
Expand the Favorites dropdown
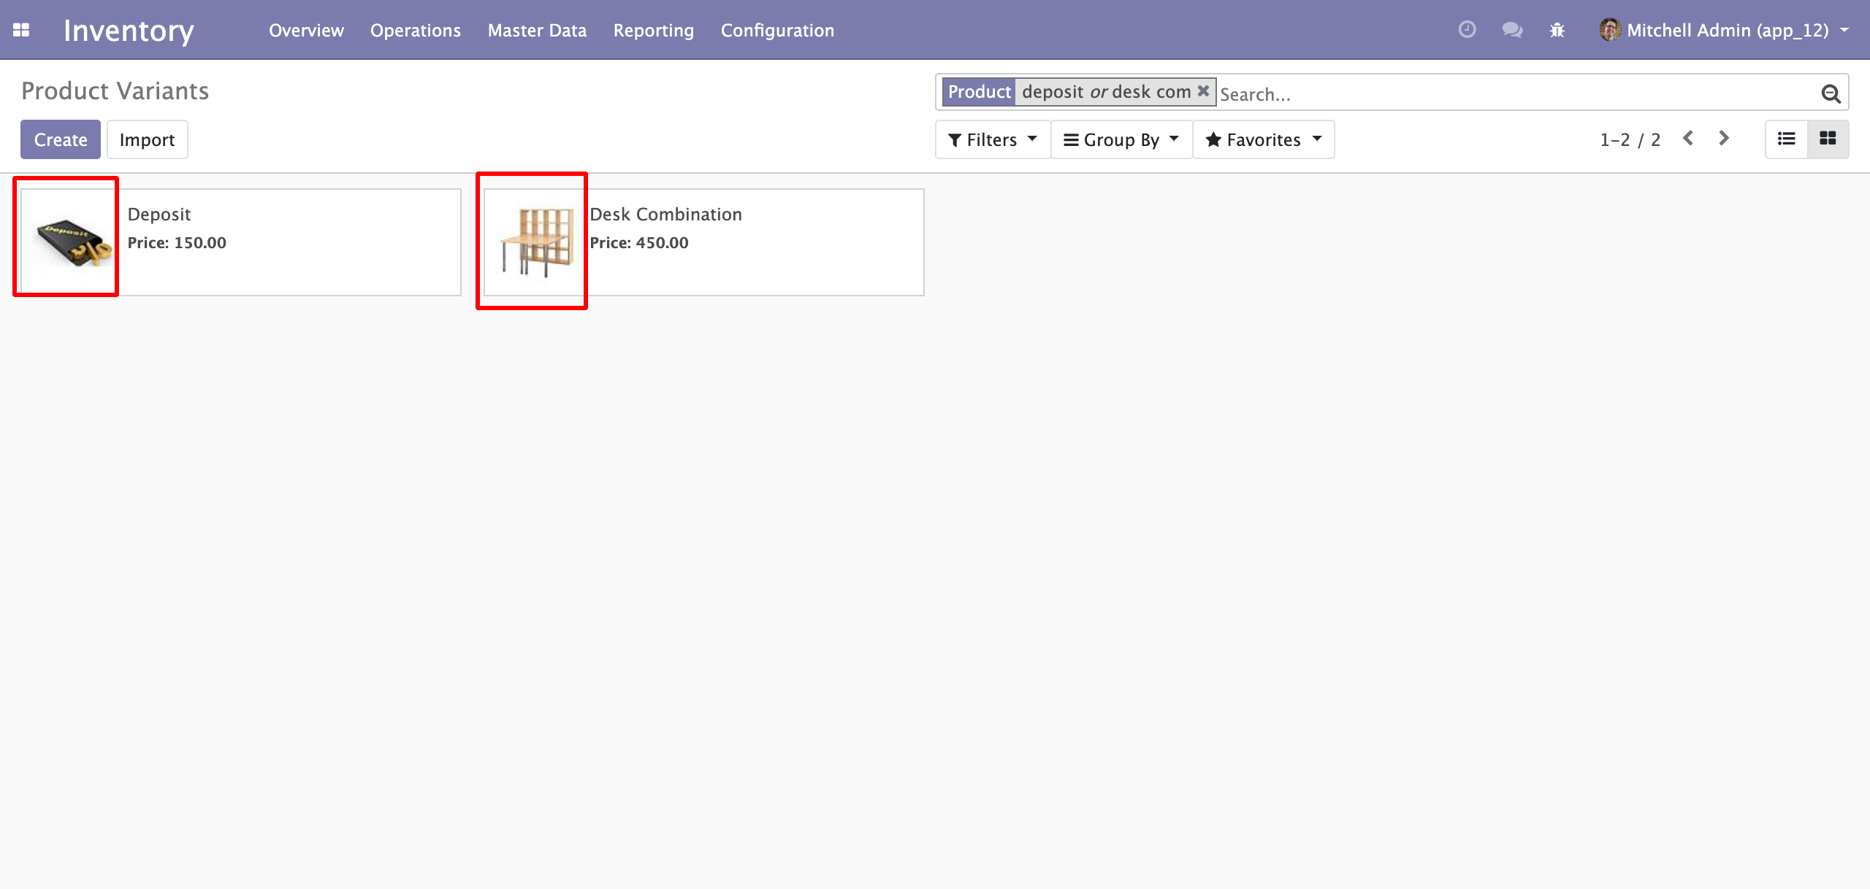pyautogui.click(x=1264, y=139)
